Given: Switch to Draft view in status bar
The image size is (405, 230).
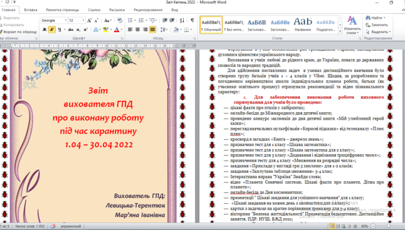Looking at the screenshot, I should tap(355, 226).
